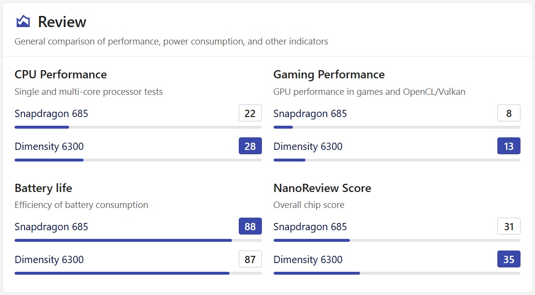Click the overall score badge showing 35
The image size is (535, 295).
point(508,259)
